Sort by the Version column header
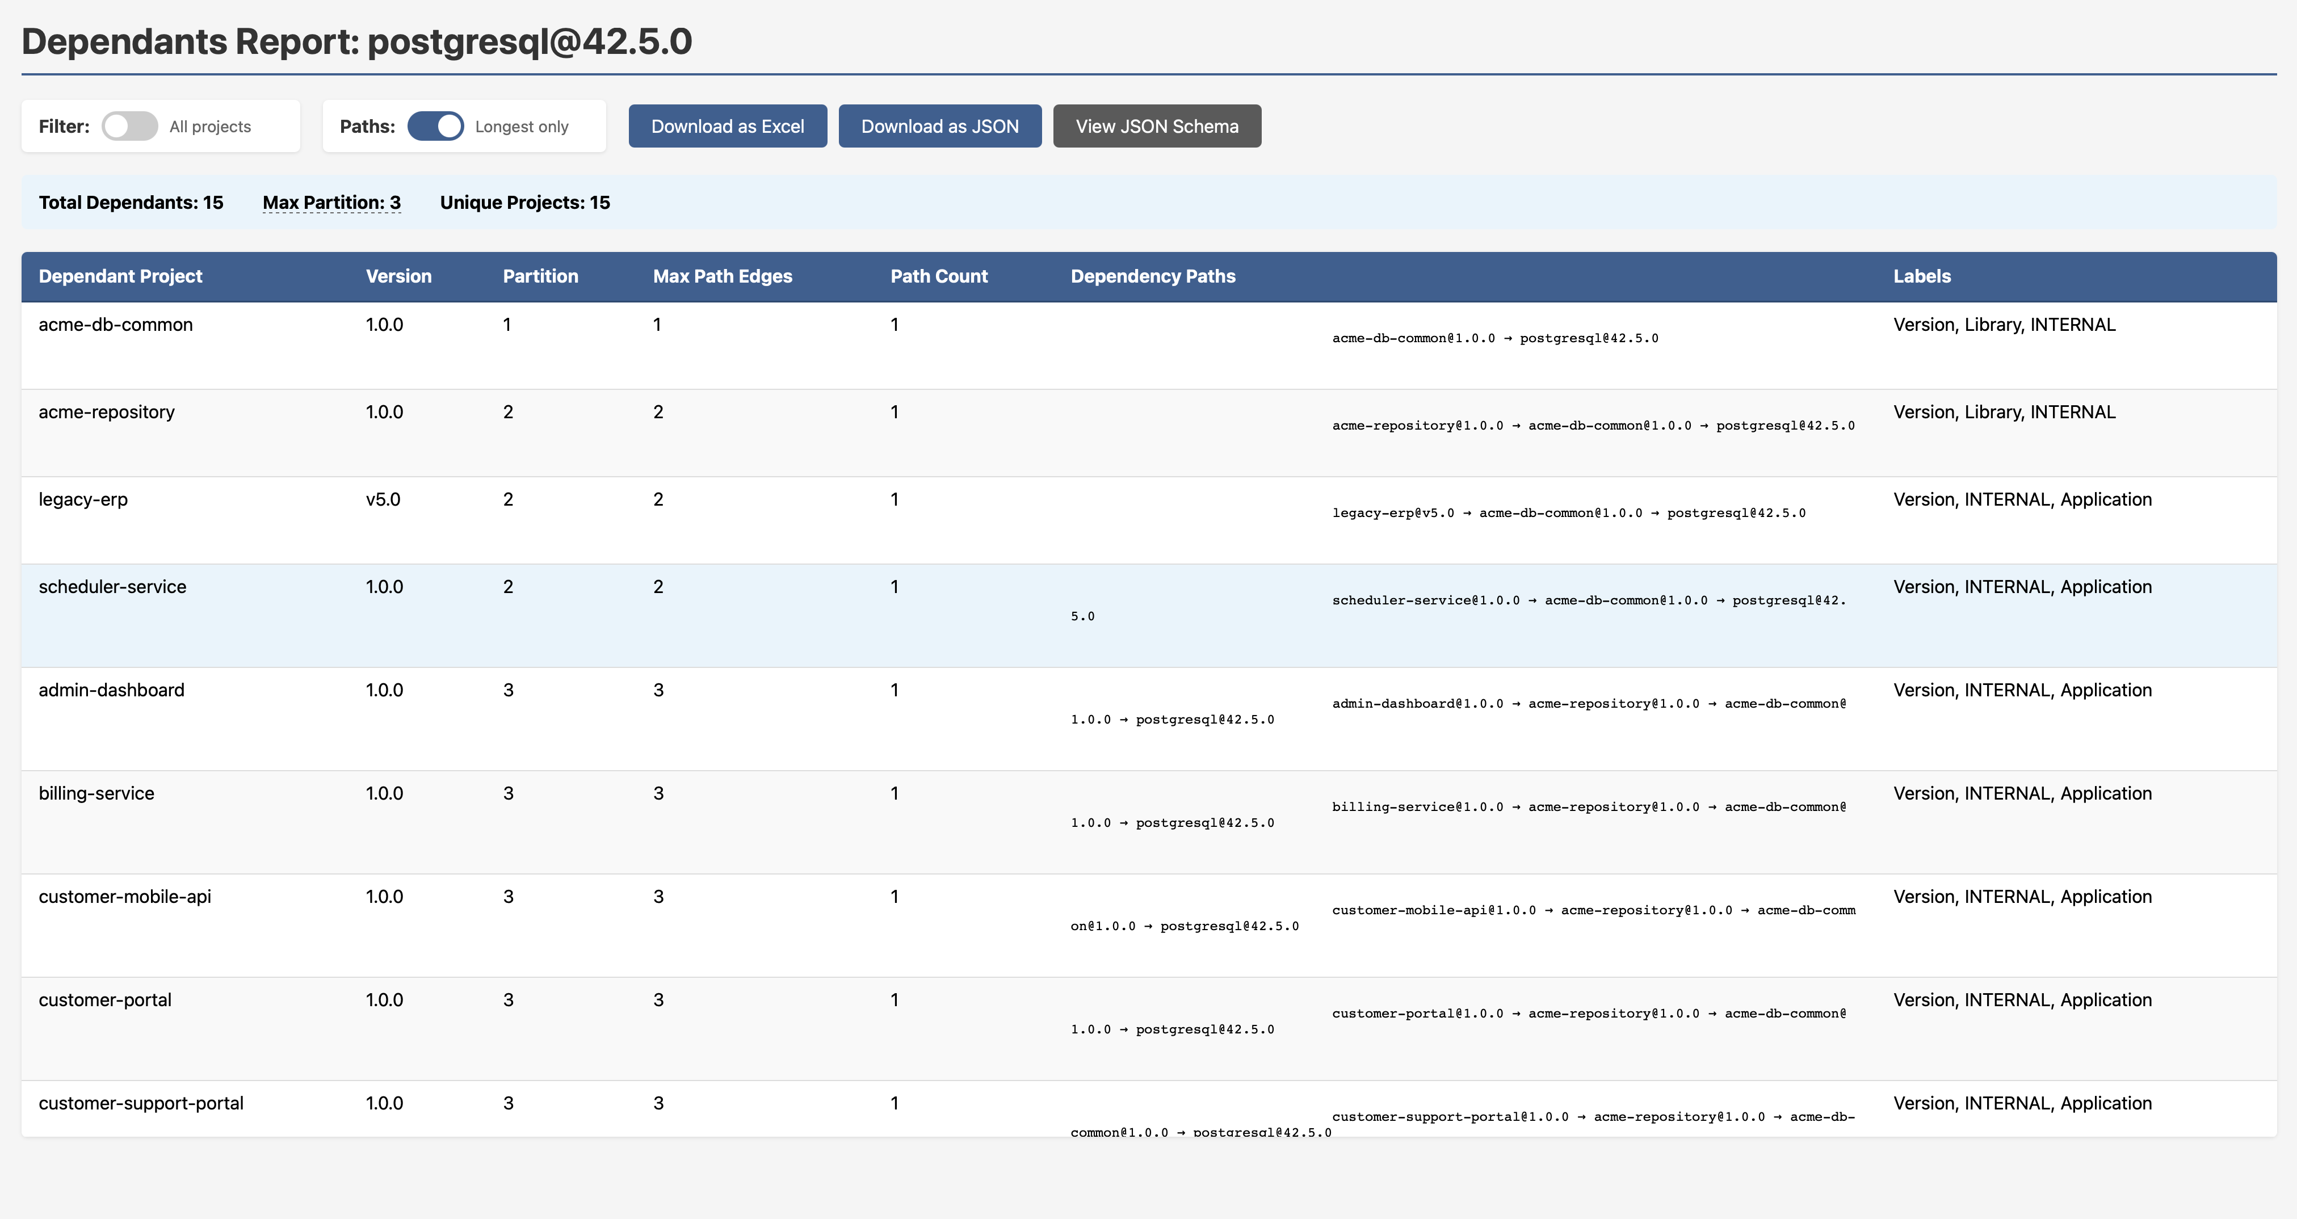This screenshot has width=2297, height=1219. [398, 276]
